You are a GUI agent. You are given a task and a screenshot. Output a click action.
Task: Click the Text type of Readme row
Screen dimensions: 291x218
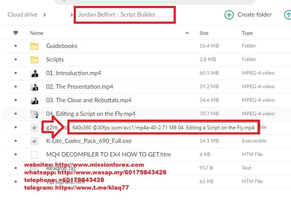click(x=246, y=168)
